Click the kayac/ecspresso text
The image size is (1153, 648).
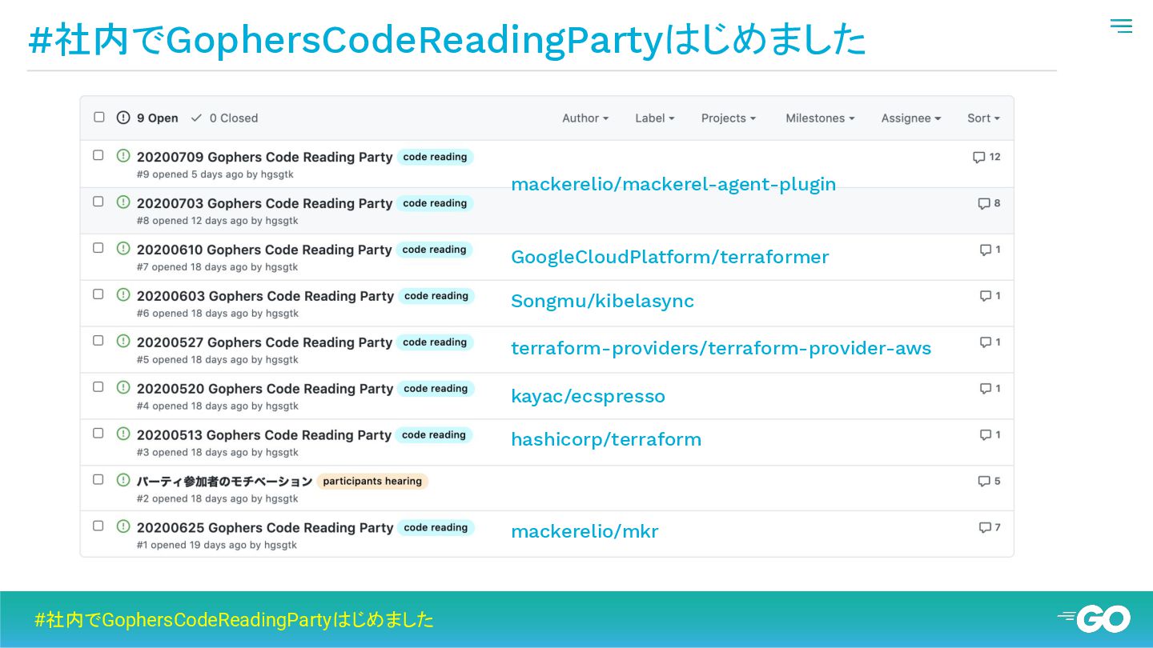click(x=588, y=397)
